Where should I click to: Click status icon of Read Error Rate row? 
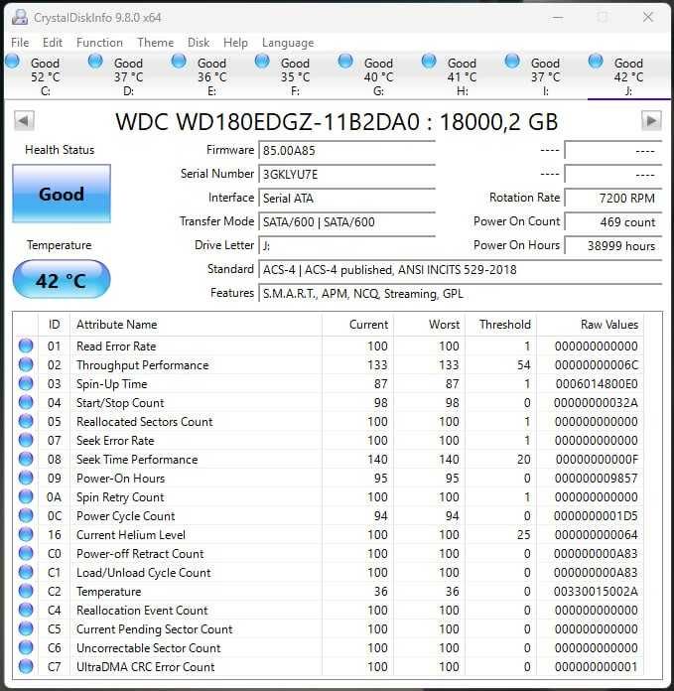(26, 345)
